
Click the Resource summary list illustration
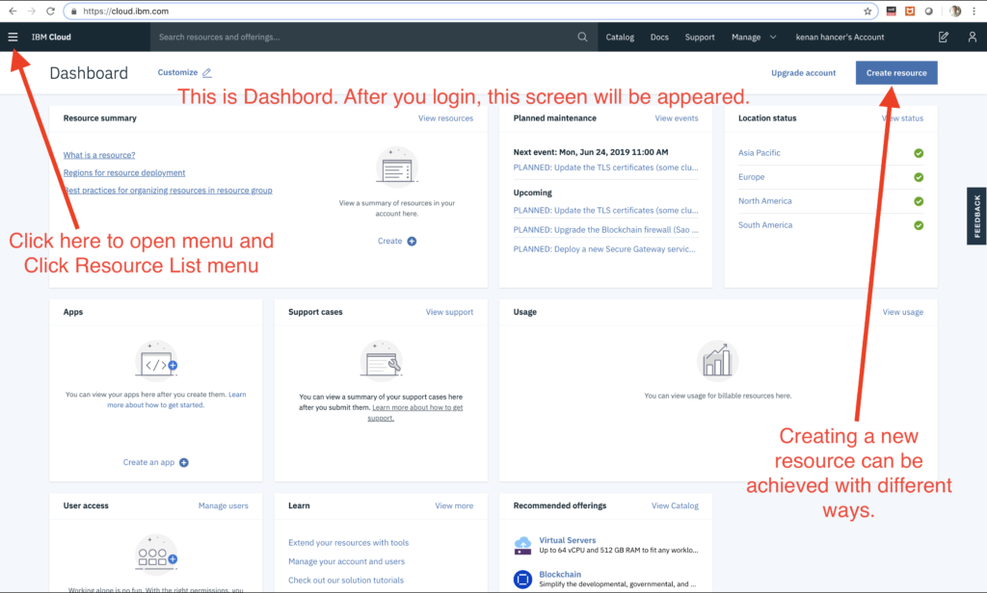(396, 168)
